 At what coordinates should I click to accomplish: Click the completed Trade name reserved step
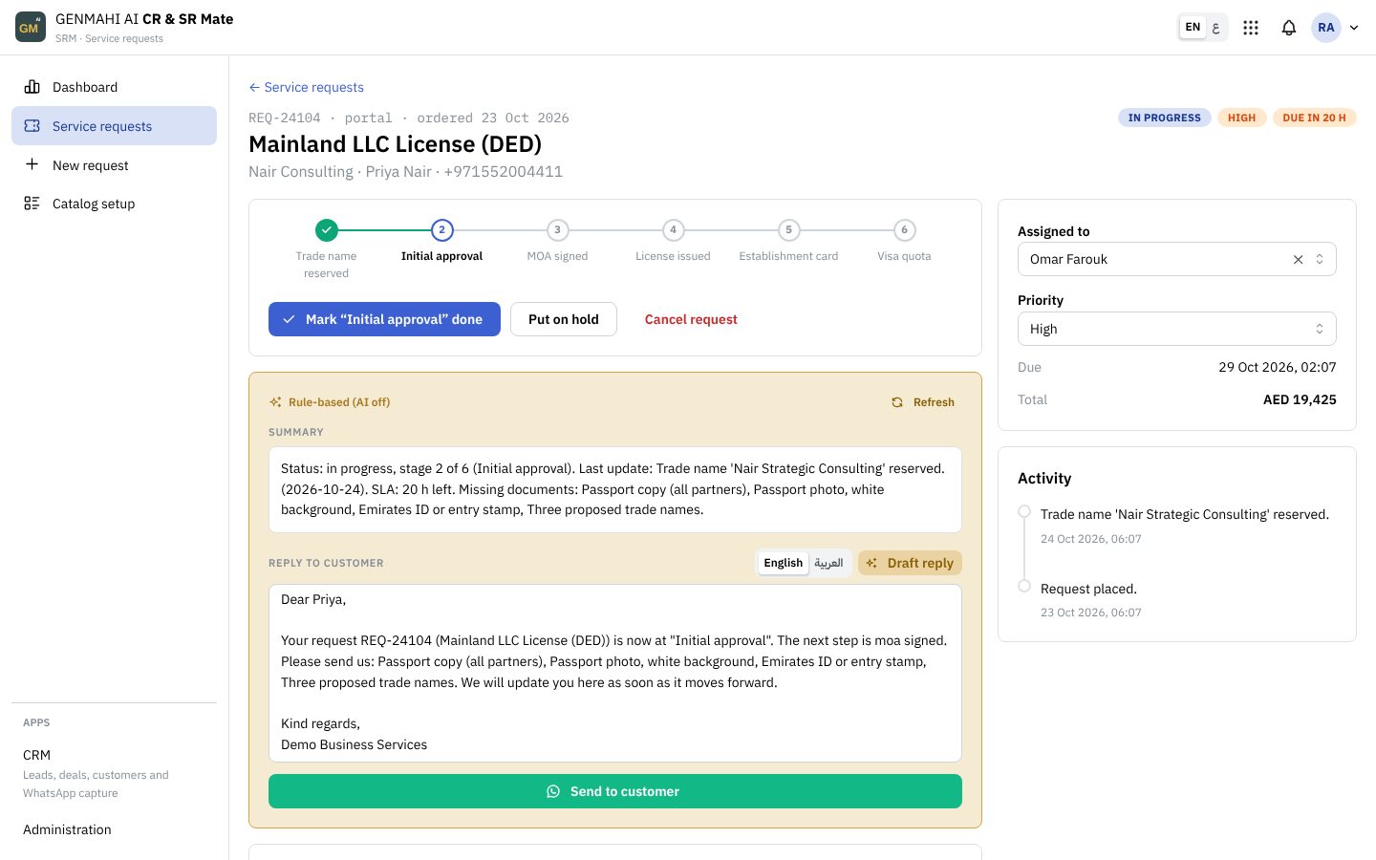[327, 230]
